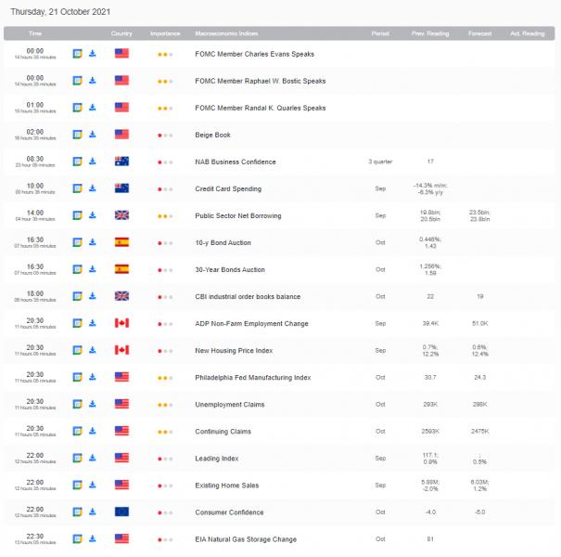Open the Leading Index event row
The height and width of the screenshot is (557, 561).
coord(216,459)
